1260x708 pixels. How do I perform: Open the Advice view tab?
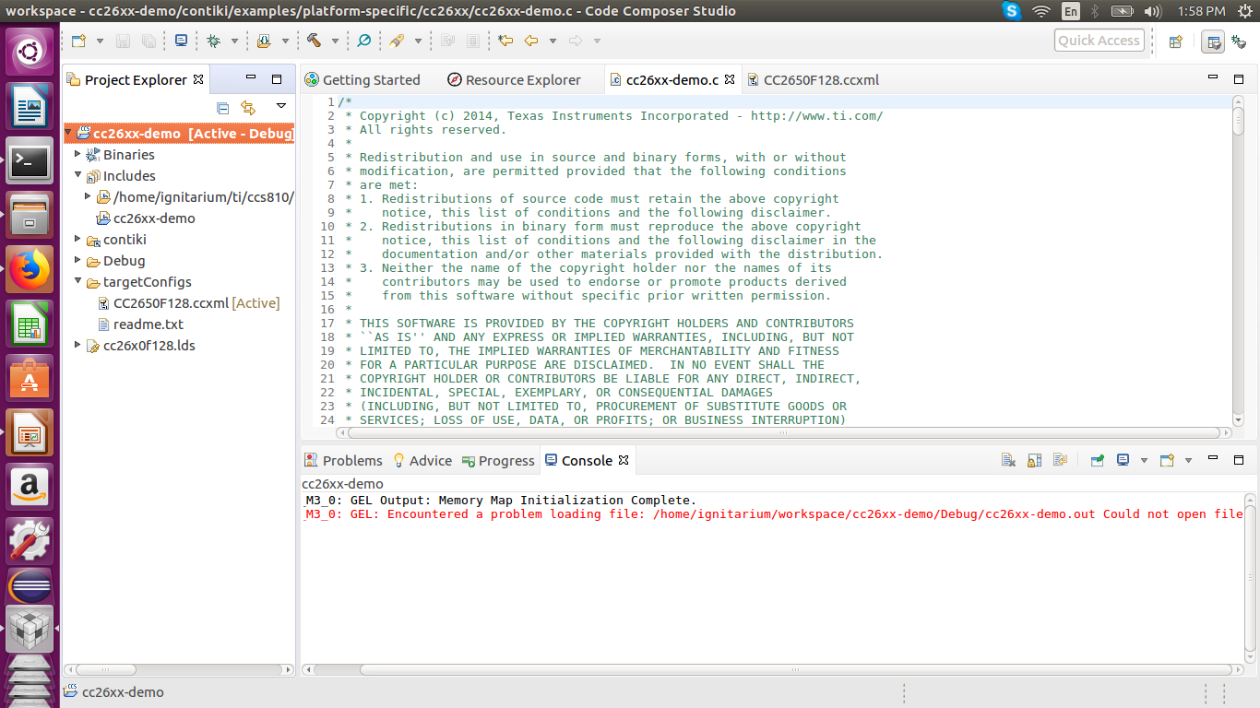pos(422,461)
